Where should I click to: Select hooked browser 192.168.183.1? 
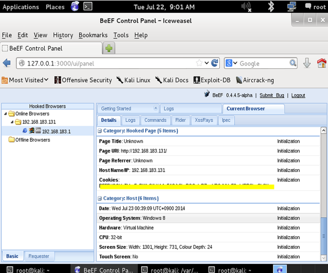click(57, 131)
